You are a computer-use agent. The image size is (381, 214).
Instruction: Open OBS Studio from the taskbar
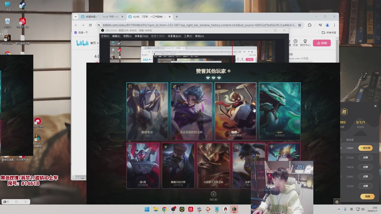pos(173,209)
